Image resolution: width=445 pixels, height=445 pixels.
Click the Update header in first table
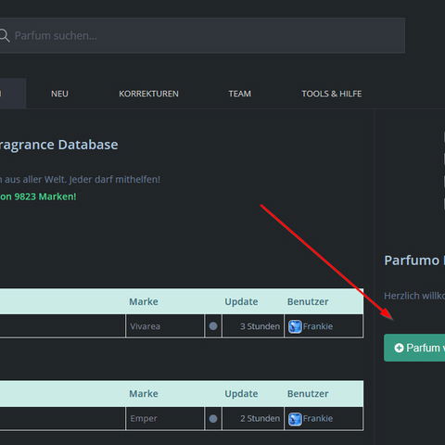pos(241,301)
